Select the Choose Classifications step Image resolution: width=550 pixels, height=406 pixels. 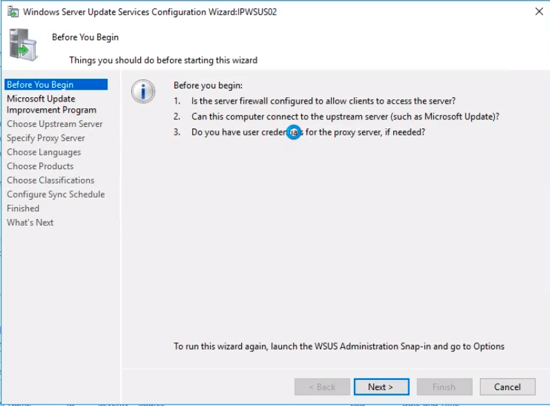(50, 180)
